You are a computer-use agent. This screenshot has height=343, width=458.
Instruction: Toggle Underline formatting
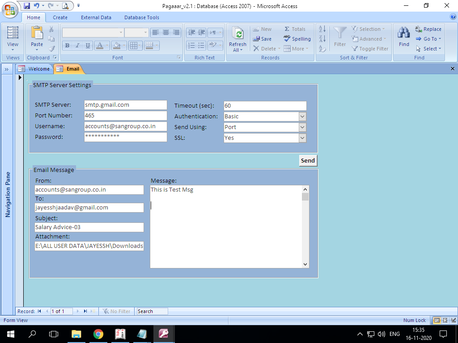88,46
